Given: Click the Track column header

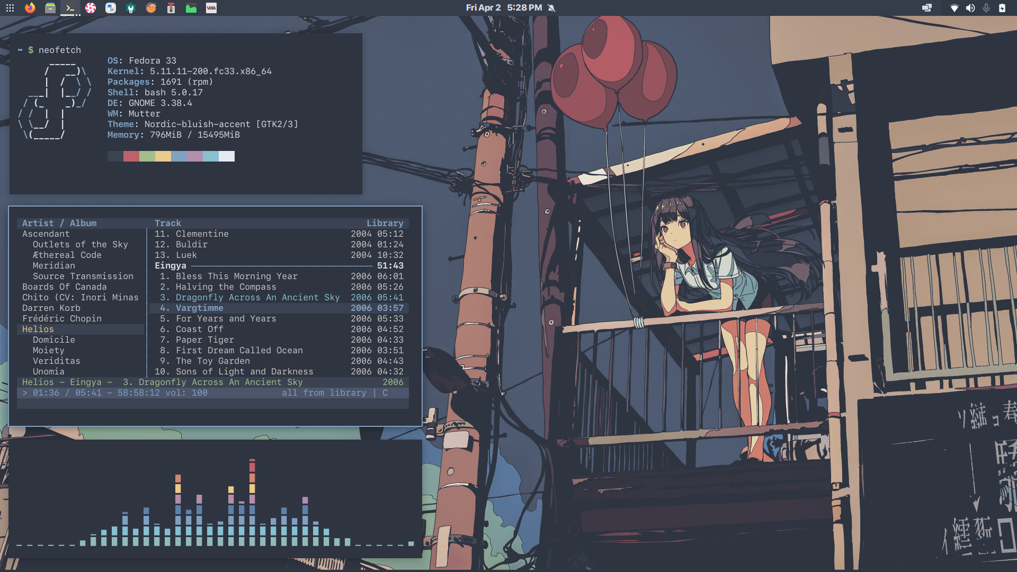Looking at the screenshot, I should point(168,223).
